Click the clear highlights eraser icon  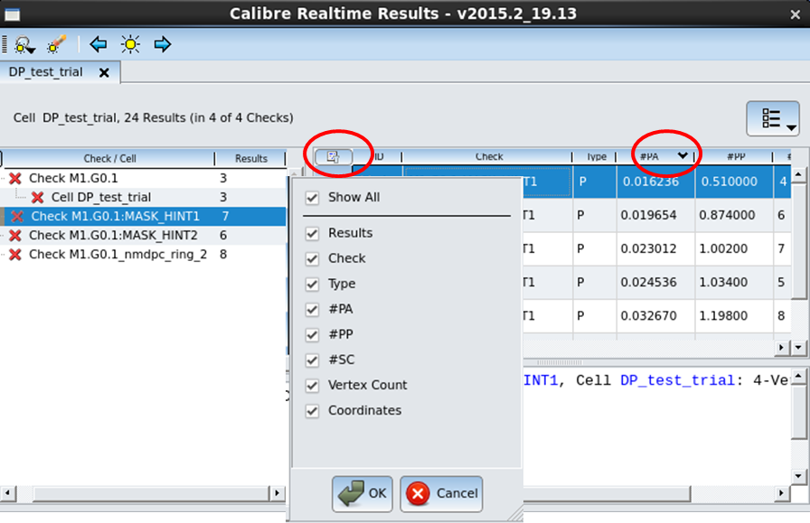coord(57,44)
